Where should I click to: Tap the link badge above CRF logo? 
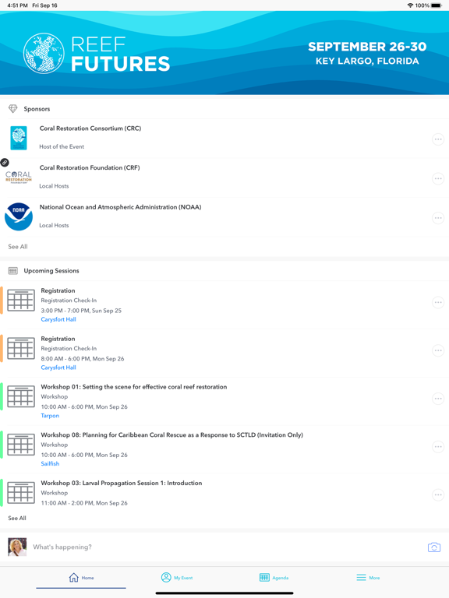[x=5, y=163]
